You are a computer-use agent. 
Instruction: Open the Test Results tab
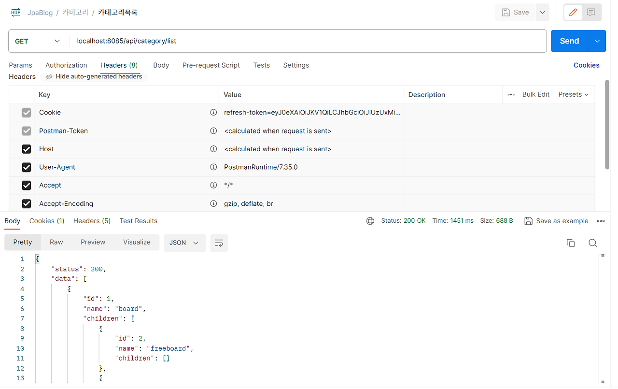(139, 221)
